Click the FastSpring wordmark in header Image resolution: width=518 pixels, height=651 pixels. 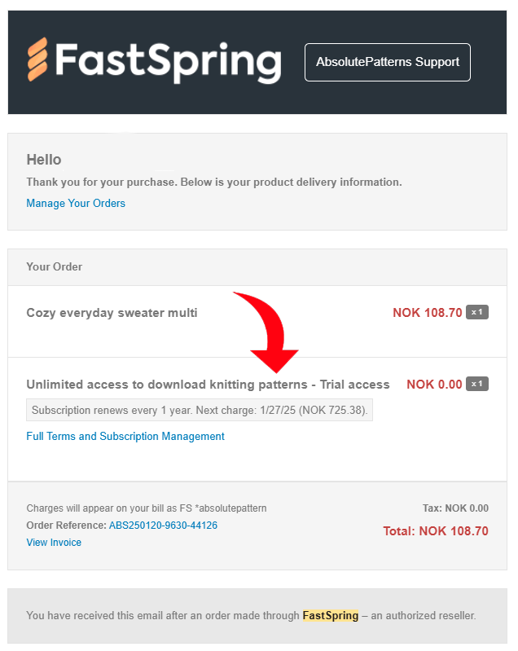[x=168, y=62]
